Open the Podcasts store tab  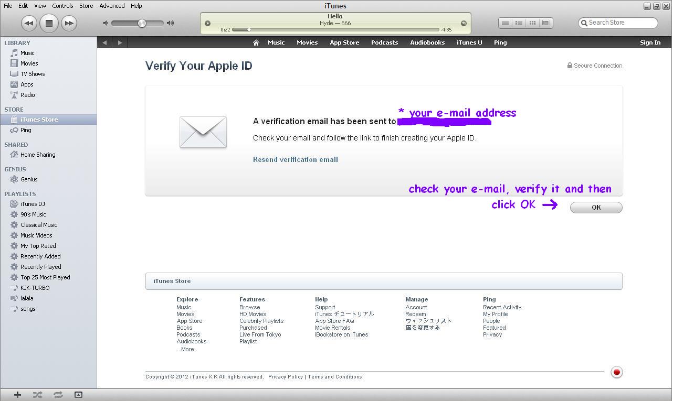click(x=384, y=42)
